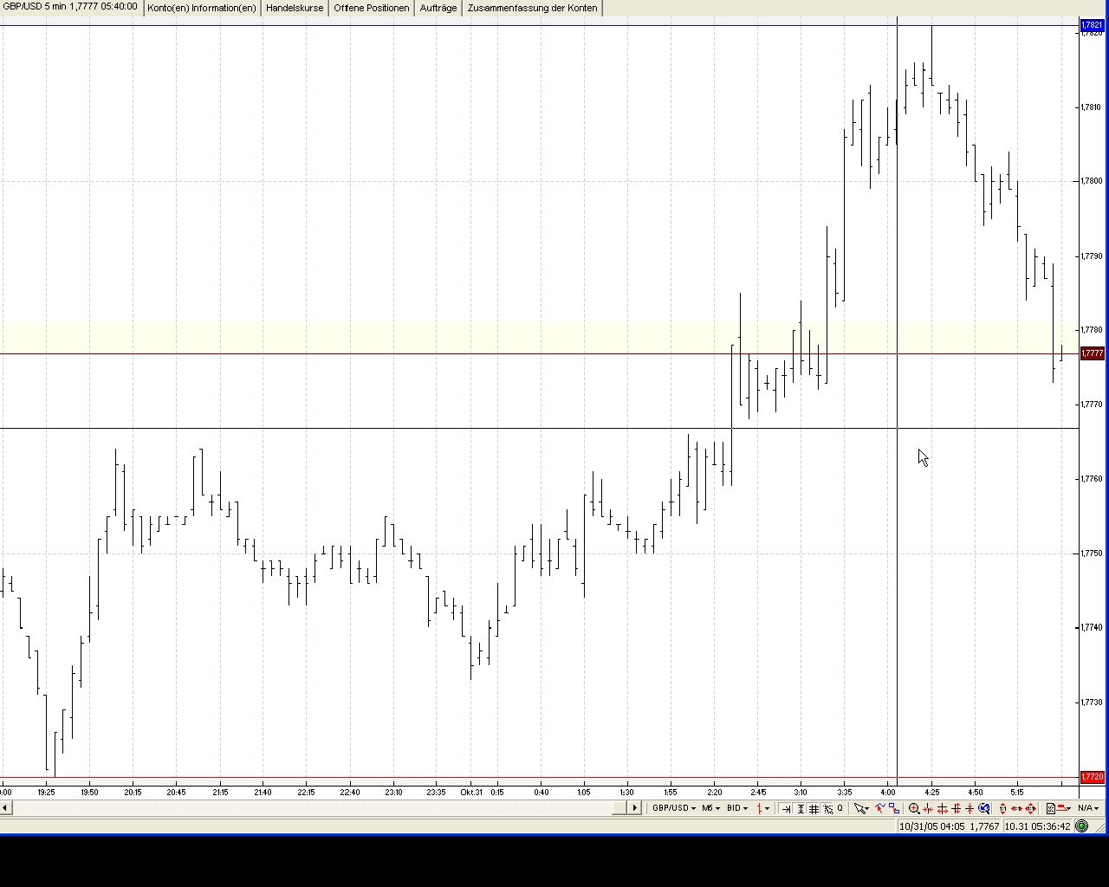The image size is (1109, 887).
Task: Compress the chart vertically with red arrows icon
Action: pyautogui.click(x=970, y=808)
